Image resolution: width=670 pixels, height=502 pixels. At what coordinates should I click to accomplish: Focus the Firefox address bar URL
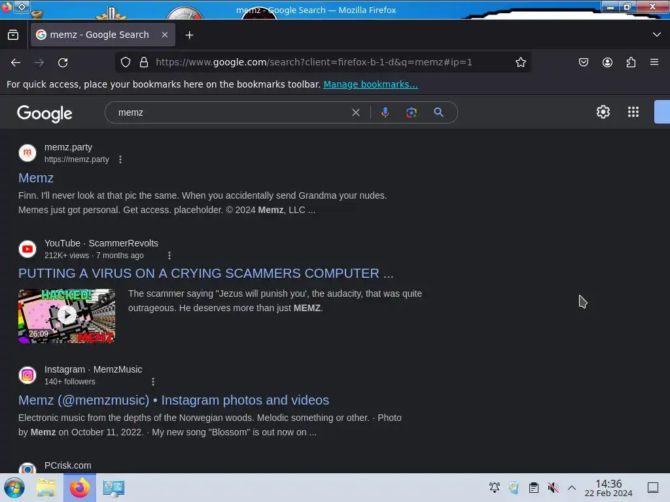(x=313, y=62)
